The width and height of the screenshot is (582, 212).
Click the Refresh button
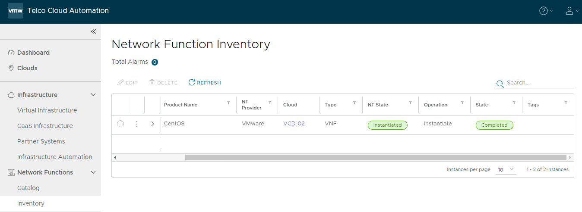pos(205,82)
